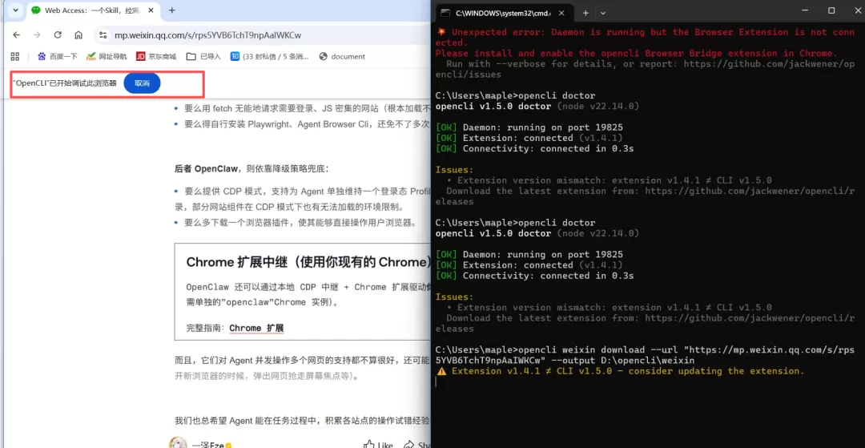Open Chrome's tab search chevron
Screen dimensions: 865x448
coord(14,10)
